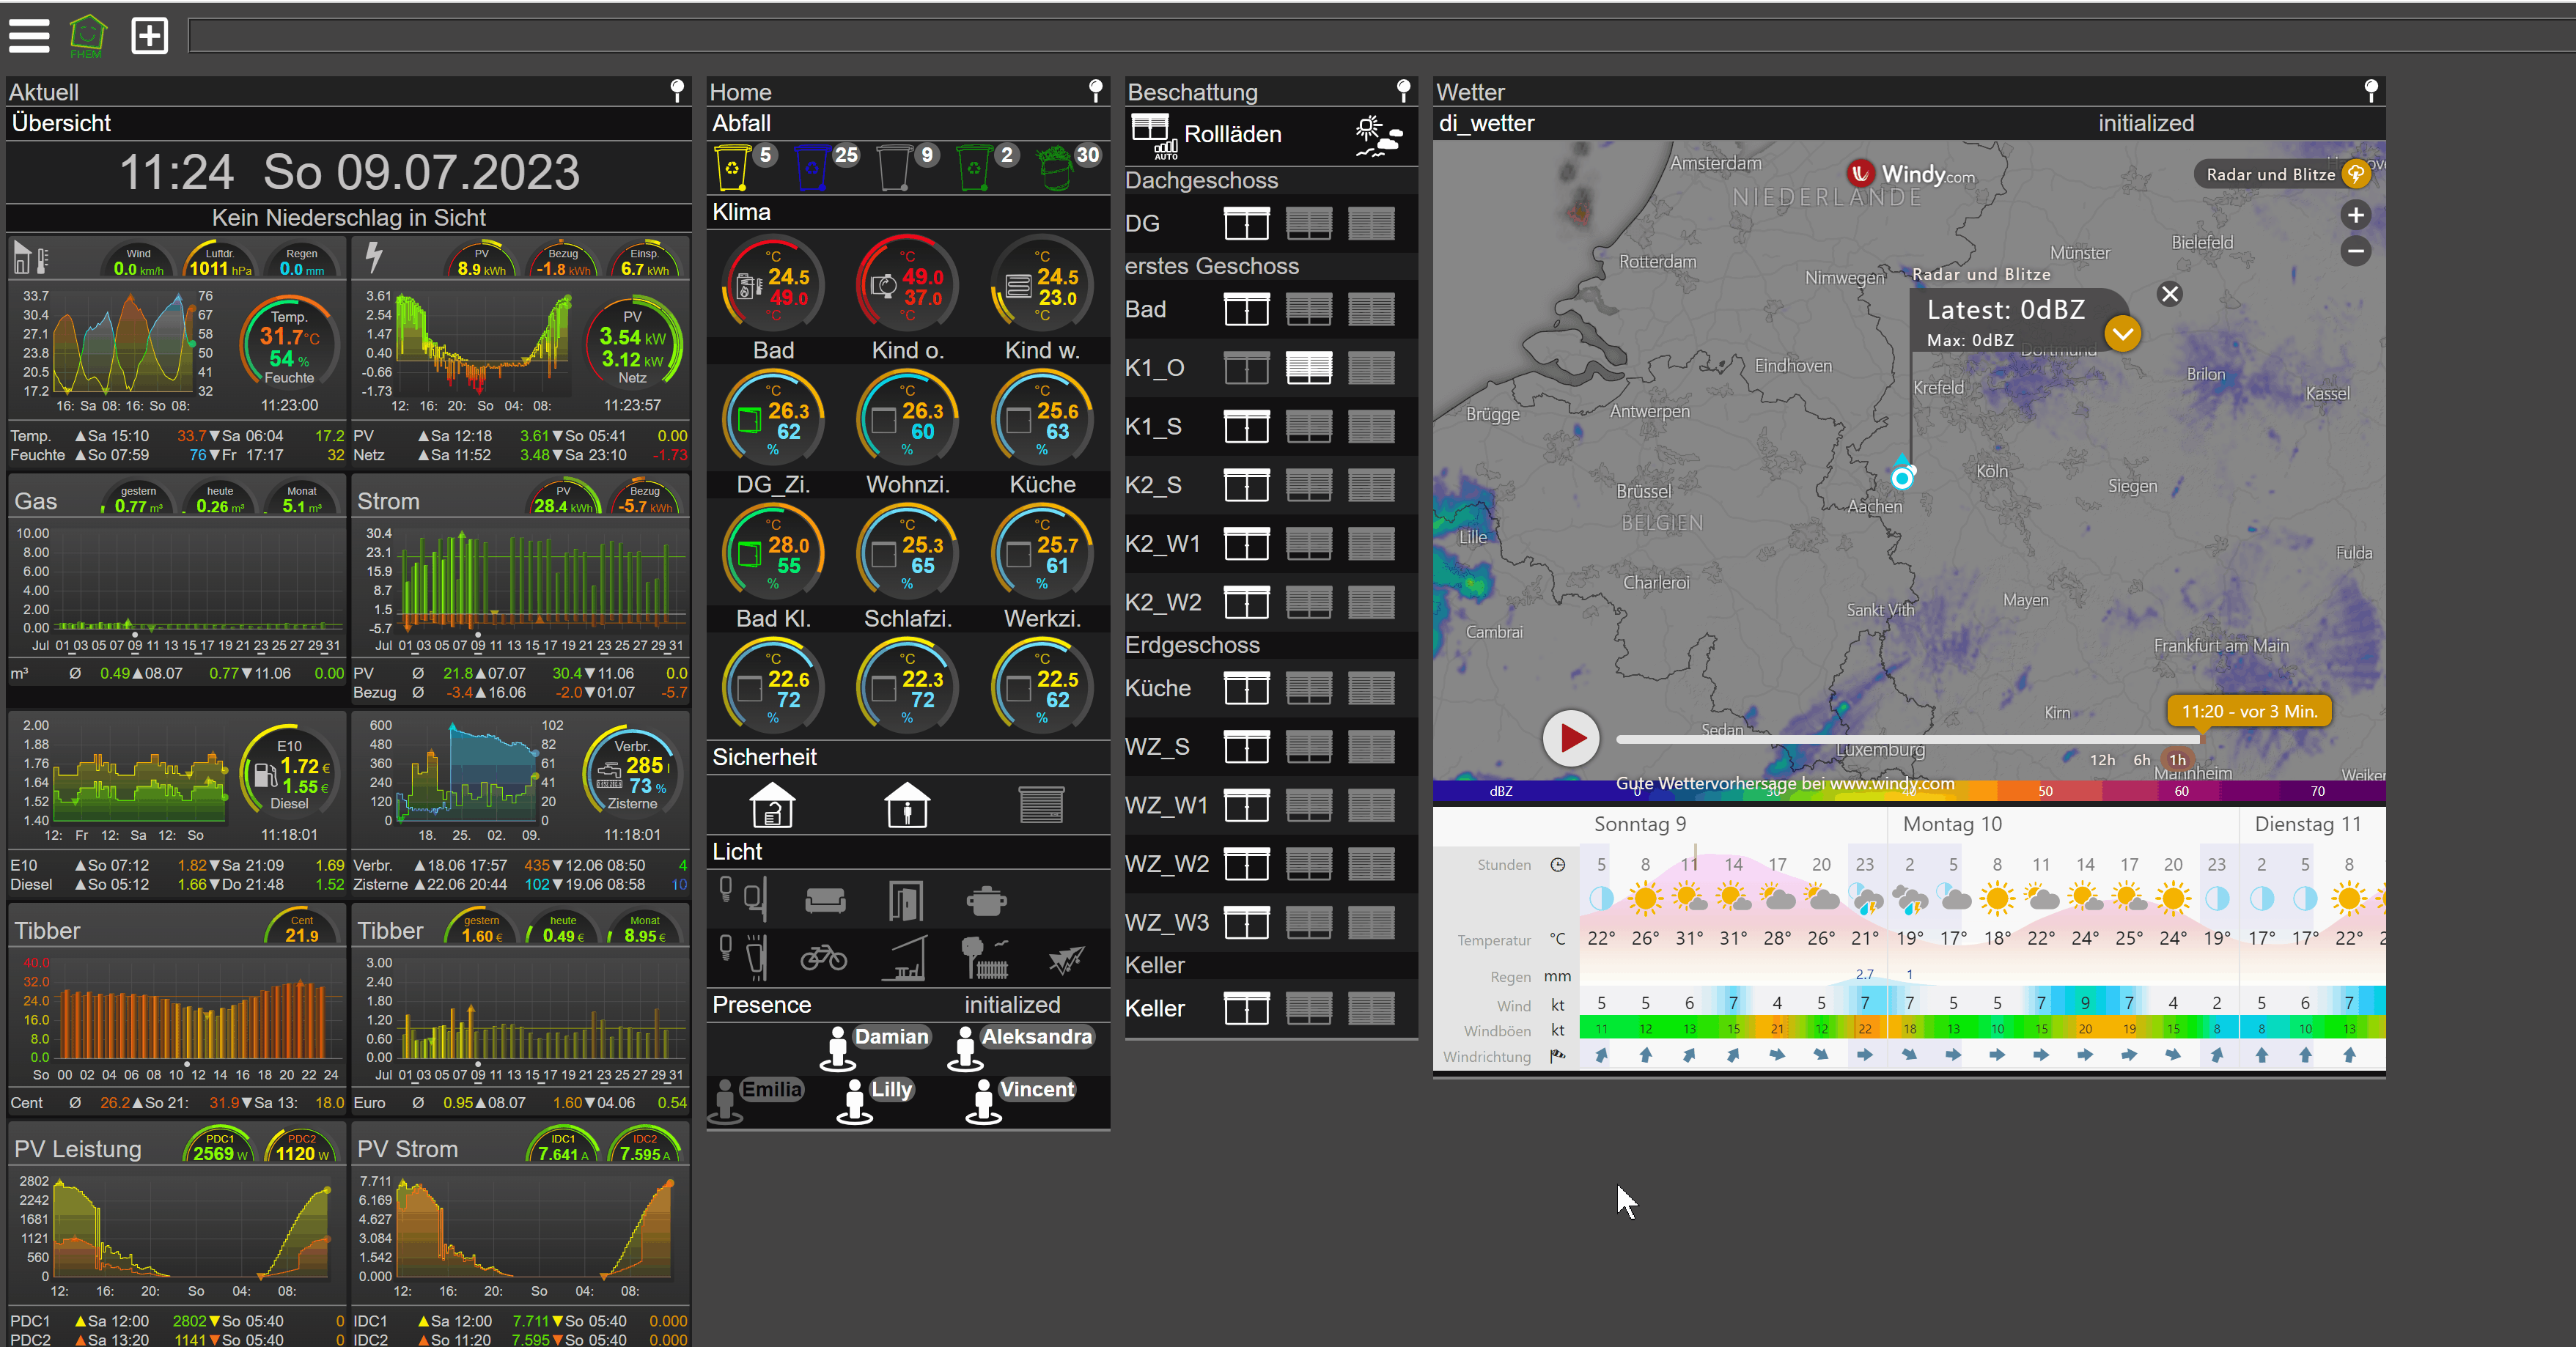Select the Montag 10 forecast day
This screenshot has width=2576, height=1347.
click(1952, 824)
